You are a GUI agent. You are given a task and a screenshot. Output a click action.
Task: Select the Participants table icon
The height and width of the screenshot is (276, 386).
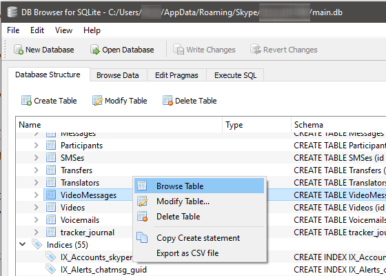pos(51,145)
